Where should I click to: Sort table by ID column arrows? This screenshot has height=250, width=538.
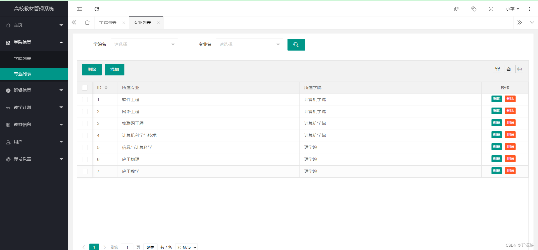pyautogui.click(x=106, y=88)
